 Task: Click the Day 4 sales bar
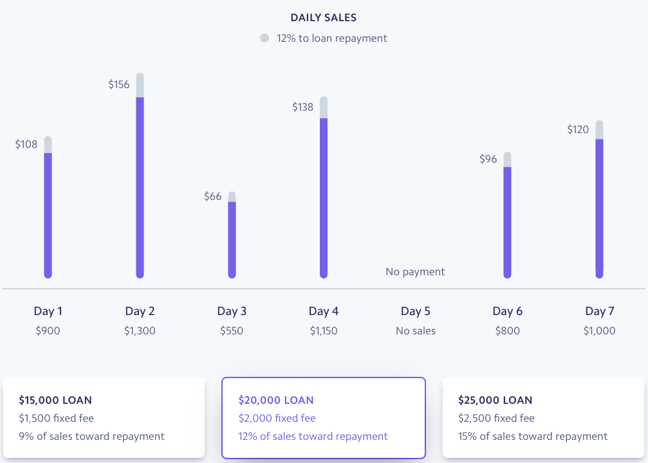coord(324,197)
